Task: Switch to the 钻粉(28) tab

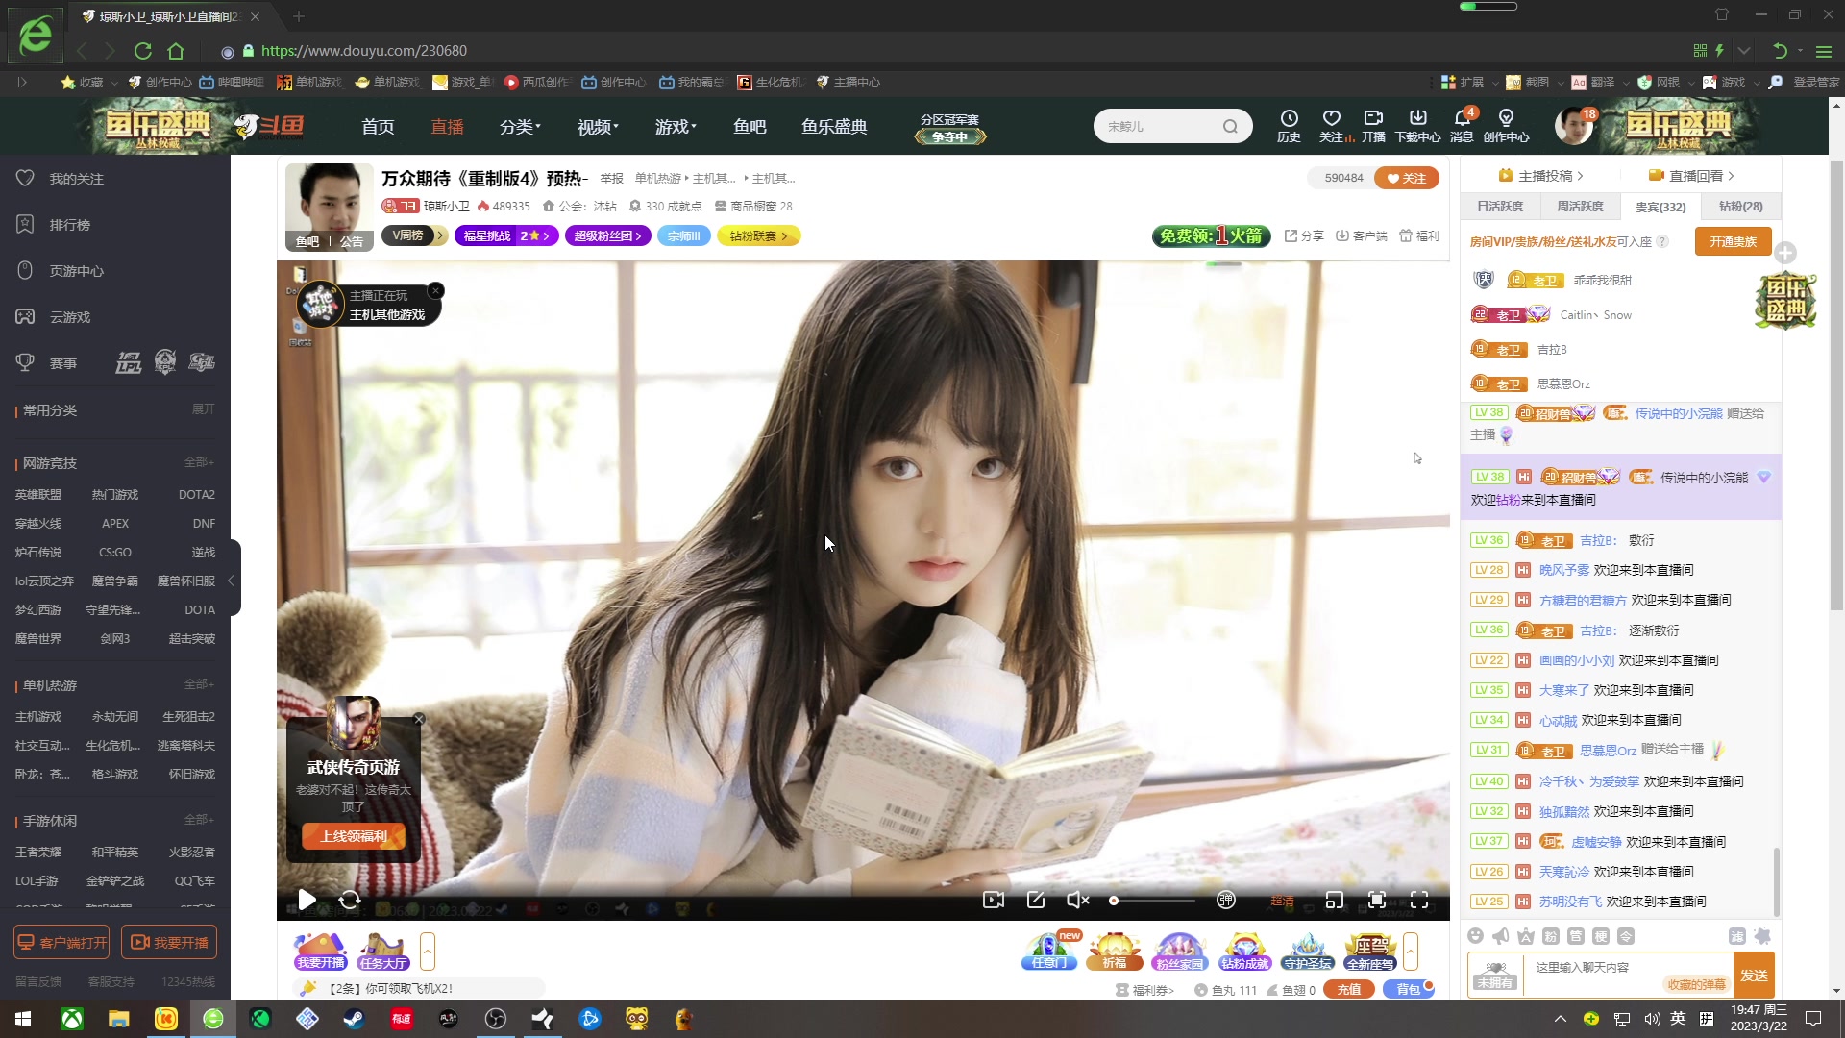Action: pos(1740,207)
